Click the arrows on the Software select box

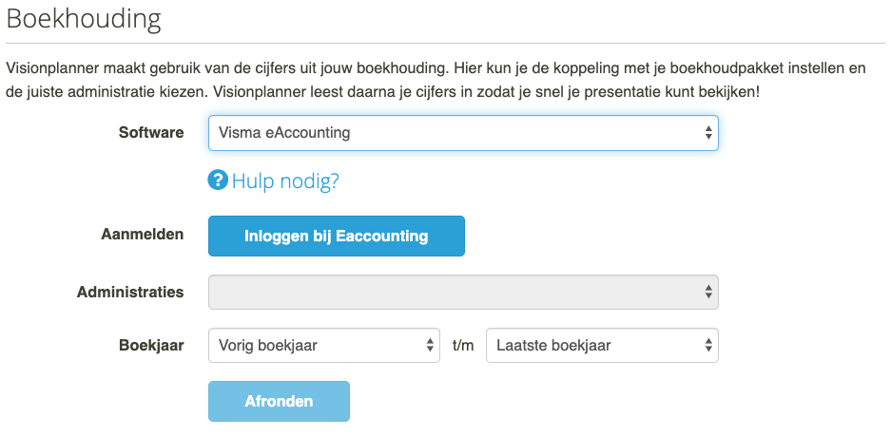708,133
